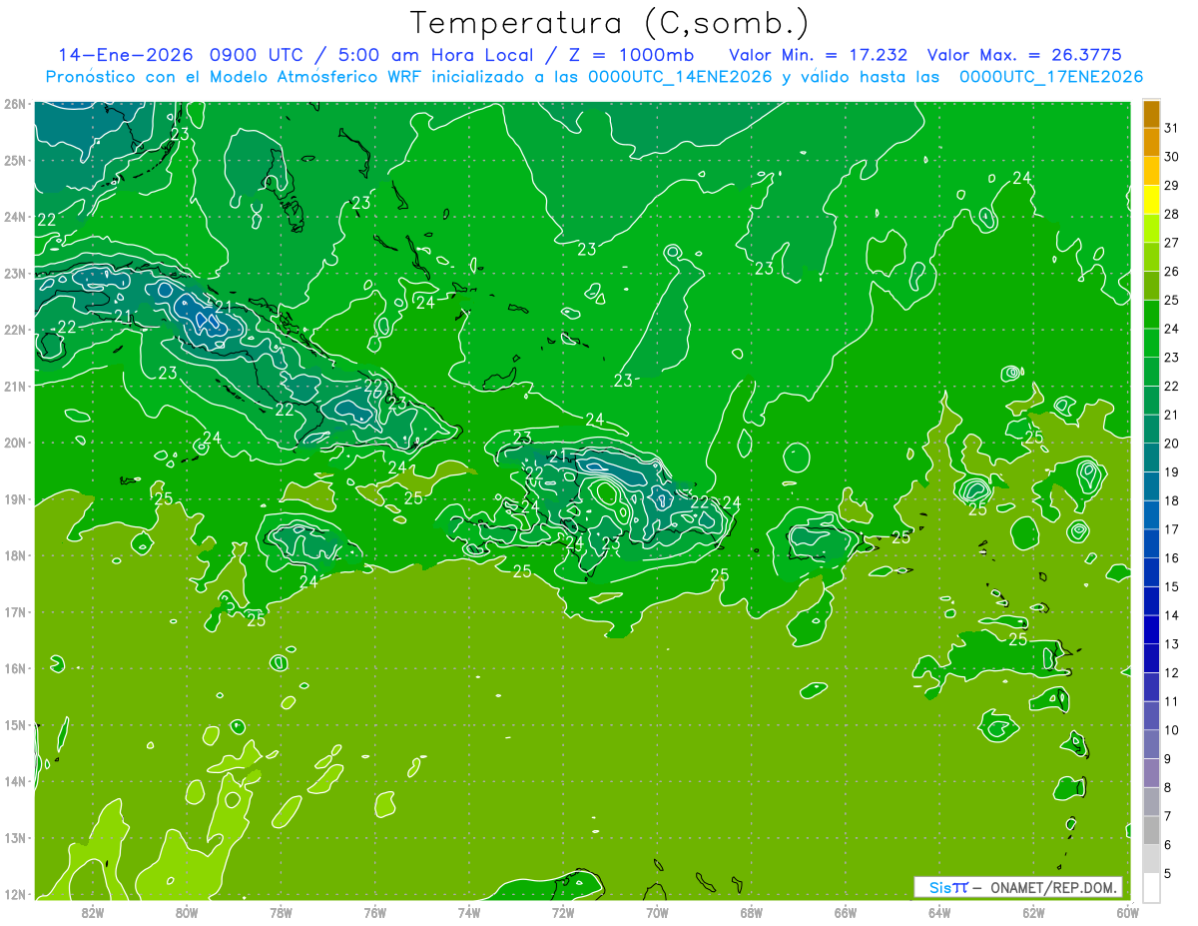Click the 'SisTT - ONAMET/REP.DOM.' logo box
This screenshot has height=926, width=1198.
(1018, 887)
